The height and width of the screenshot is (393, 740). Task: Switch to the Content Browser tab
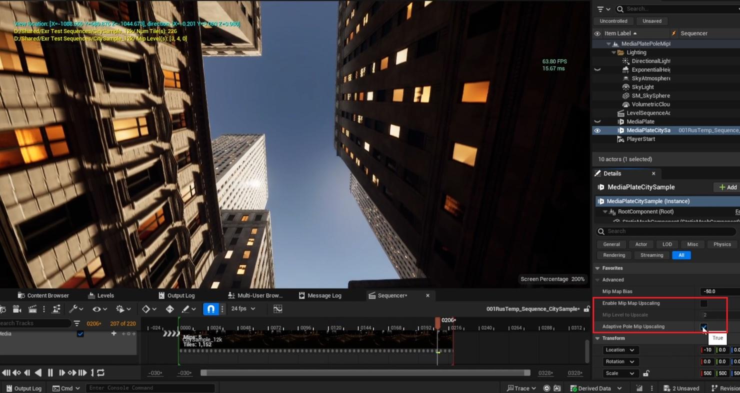pyautogui.click(x=44, y=295)
